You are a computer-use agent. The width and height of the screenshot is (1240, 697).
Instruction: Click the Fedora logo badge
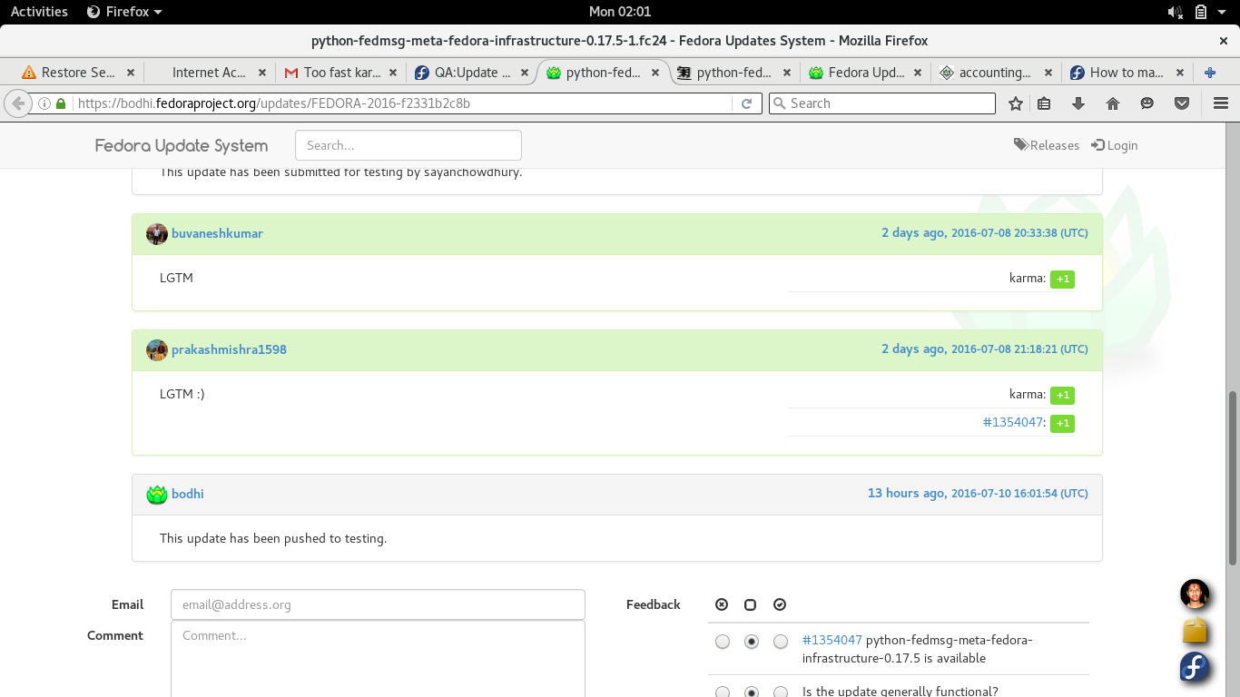[1195, 667]
